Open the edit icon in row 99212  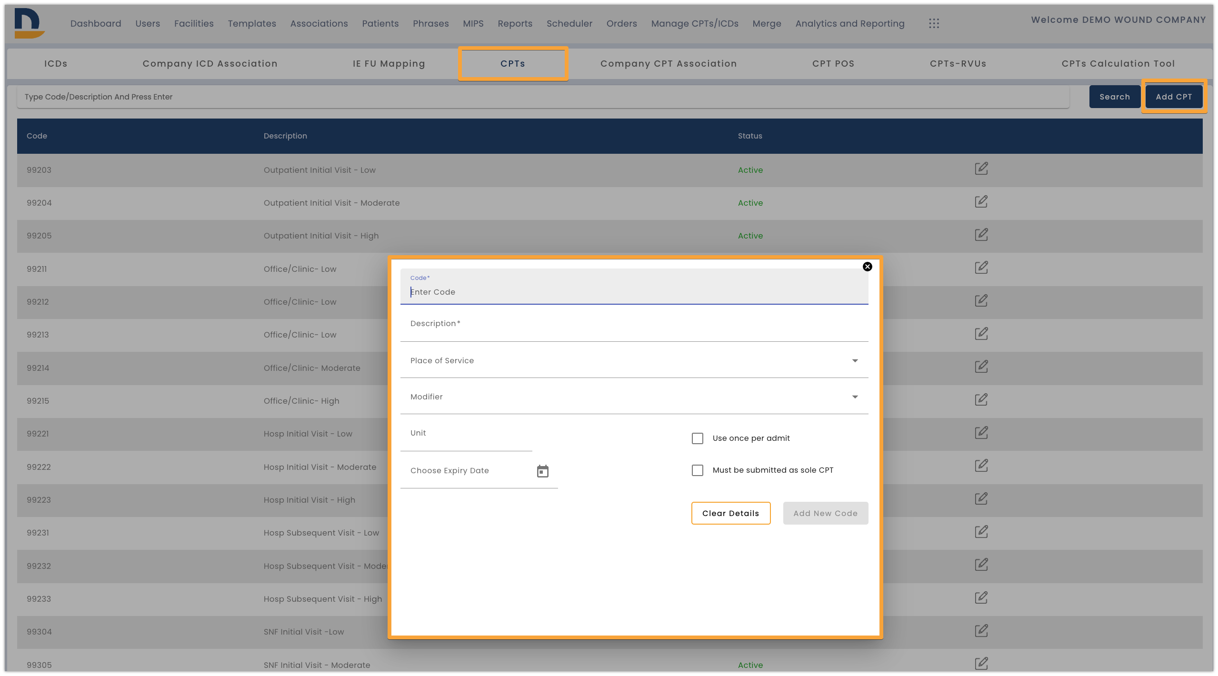click(981, 300)
